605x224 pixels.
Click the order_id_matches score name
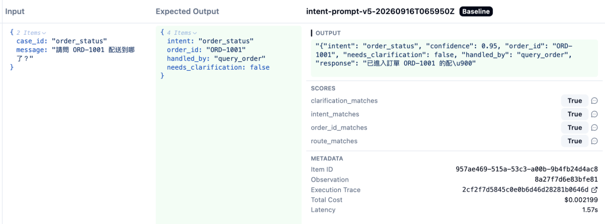click(339, 128)
